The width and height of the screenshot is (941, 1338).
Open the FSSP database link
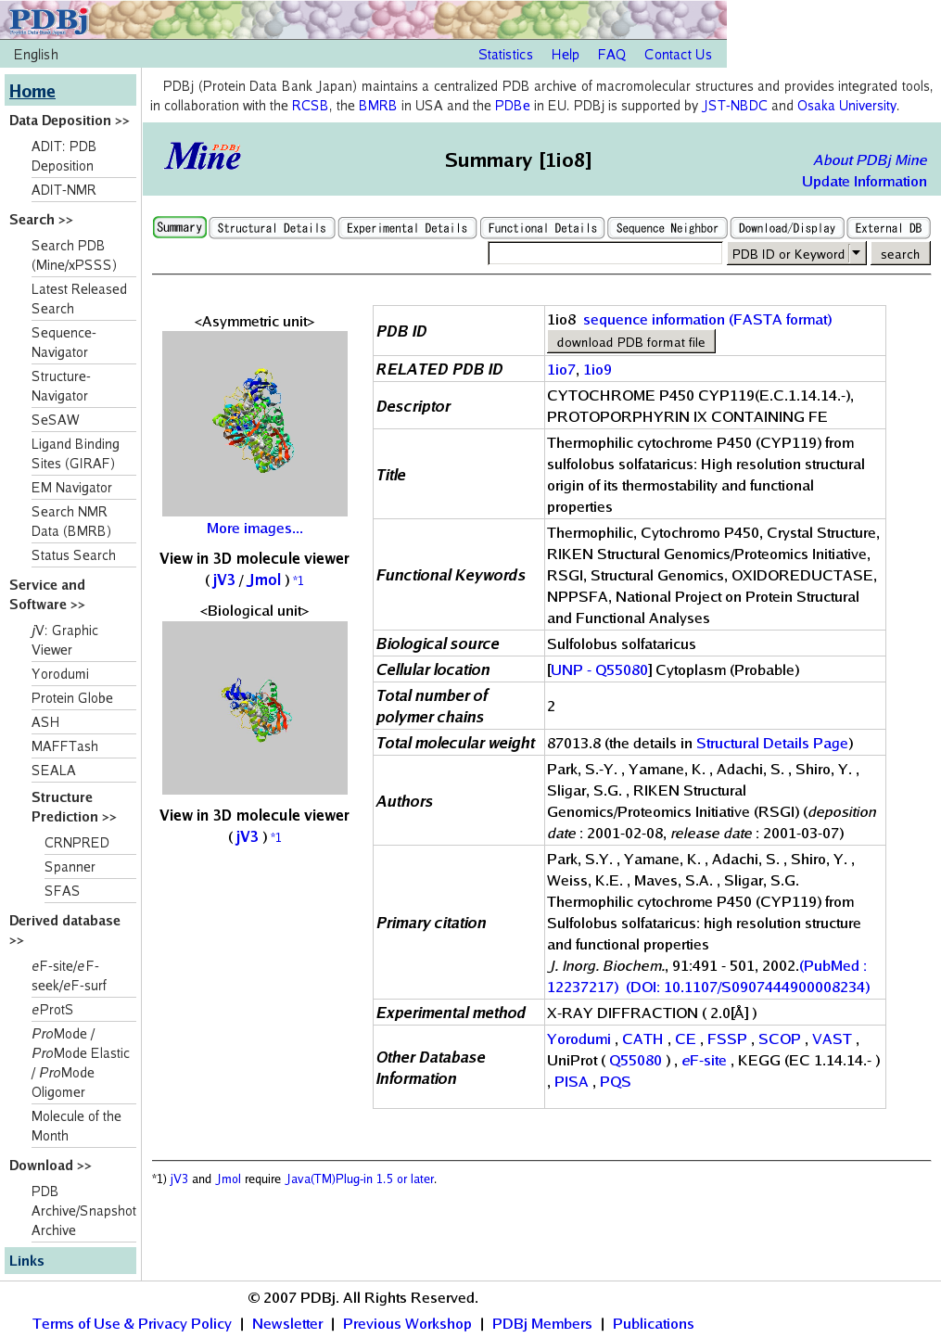pos(727,1039)
